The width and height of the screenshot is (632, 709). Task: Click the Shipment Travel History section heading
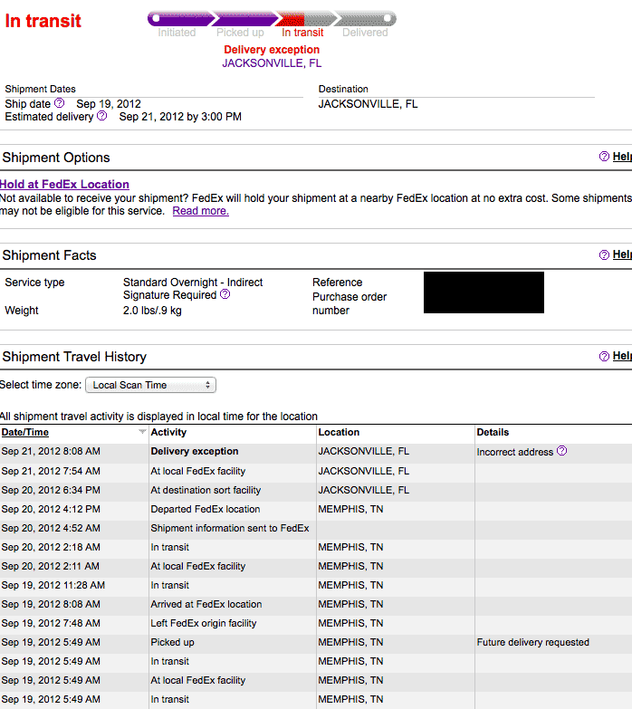click(x=74, y=357)
